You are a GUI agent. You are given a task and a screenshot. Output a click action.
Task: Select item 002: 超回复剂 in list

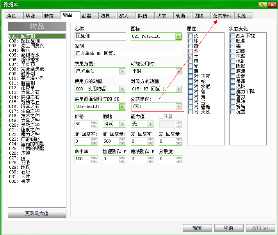click(37, 41)
